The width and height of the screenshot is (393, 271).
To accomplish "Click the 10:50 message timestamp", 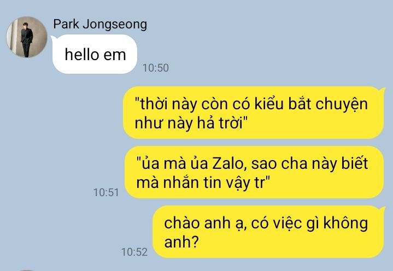I will pyautogui.click(x=156, y=68).
